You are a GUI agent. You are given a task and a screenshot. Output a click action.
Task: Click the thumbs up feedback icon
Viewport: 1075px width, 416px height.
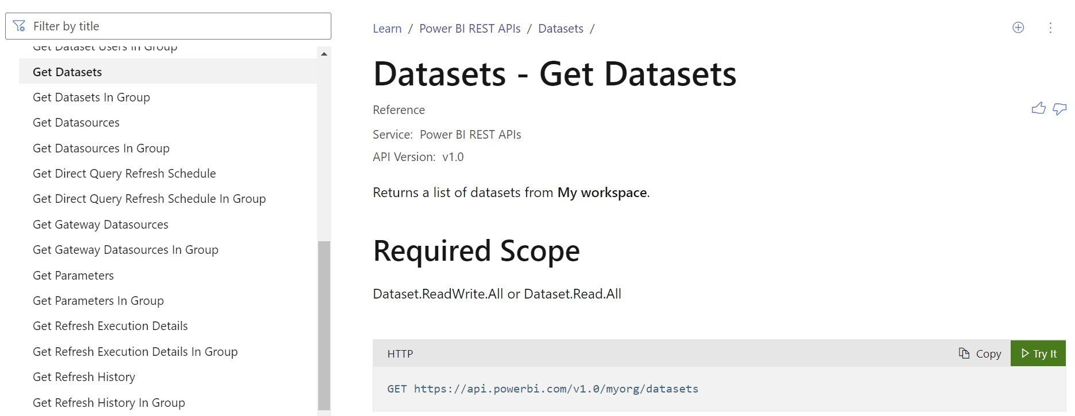pos(1038,108)
